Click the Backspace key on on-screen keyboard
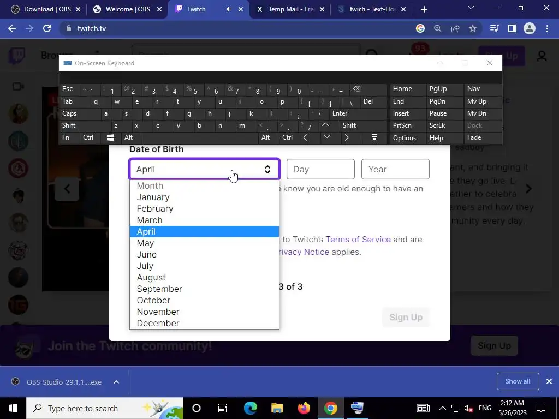The image size is (559, 419). click(356, 89)
